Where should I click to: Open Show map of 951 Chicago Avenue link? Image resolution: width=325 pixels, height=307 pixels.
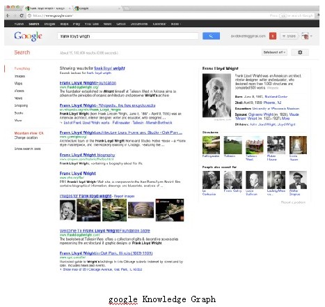point(102,269)
